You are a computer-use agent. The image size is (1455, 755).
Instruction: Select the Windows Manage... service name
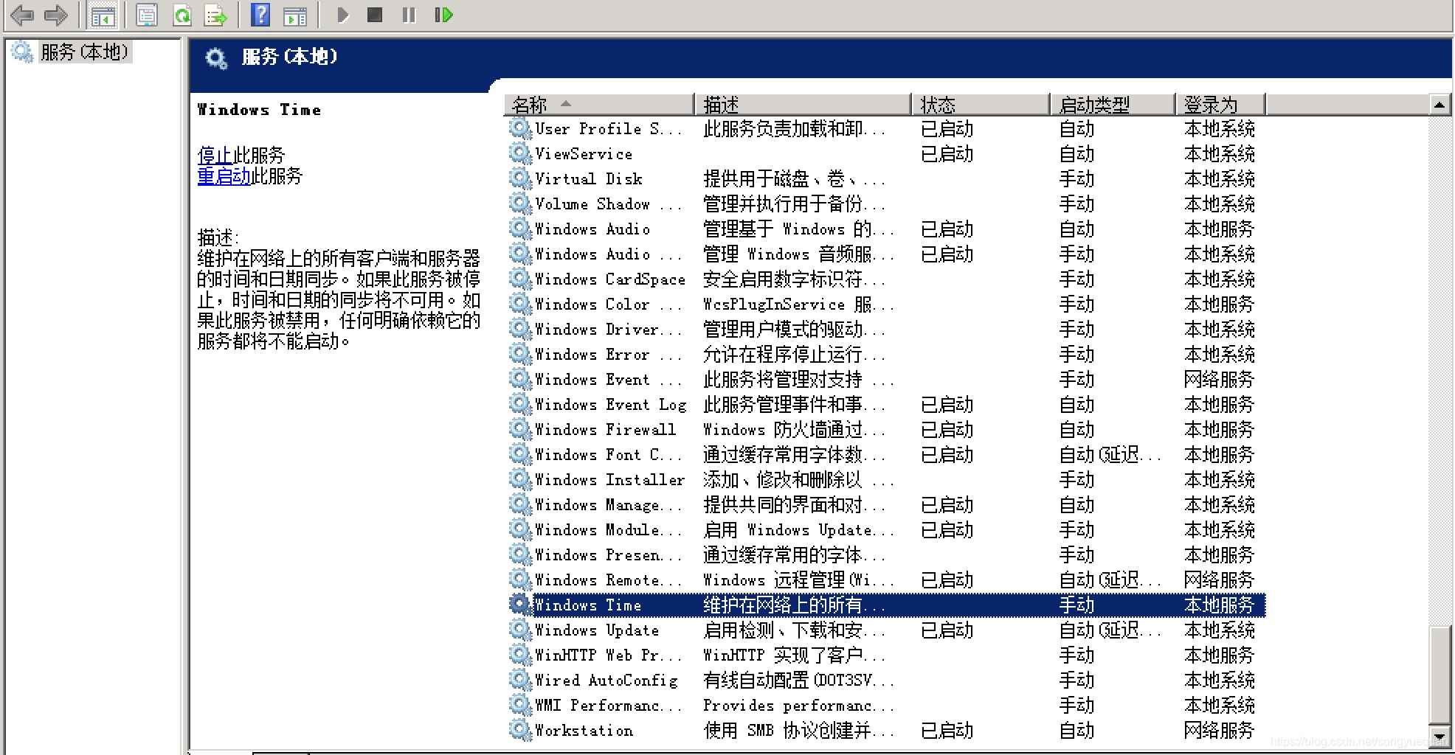[x=608, y=504]
